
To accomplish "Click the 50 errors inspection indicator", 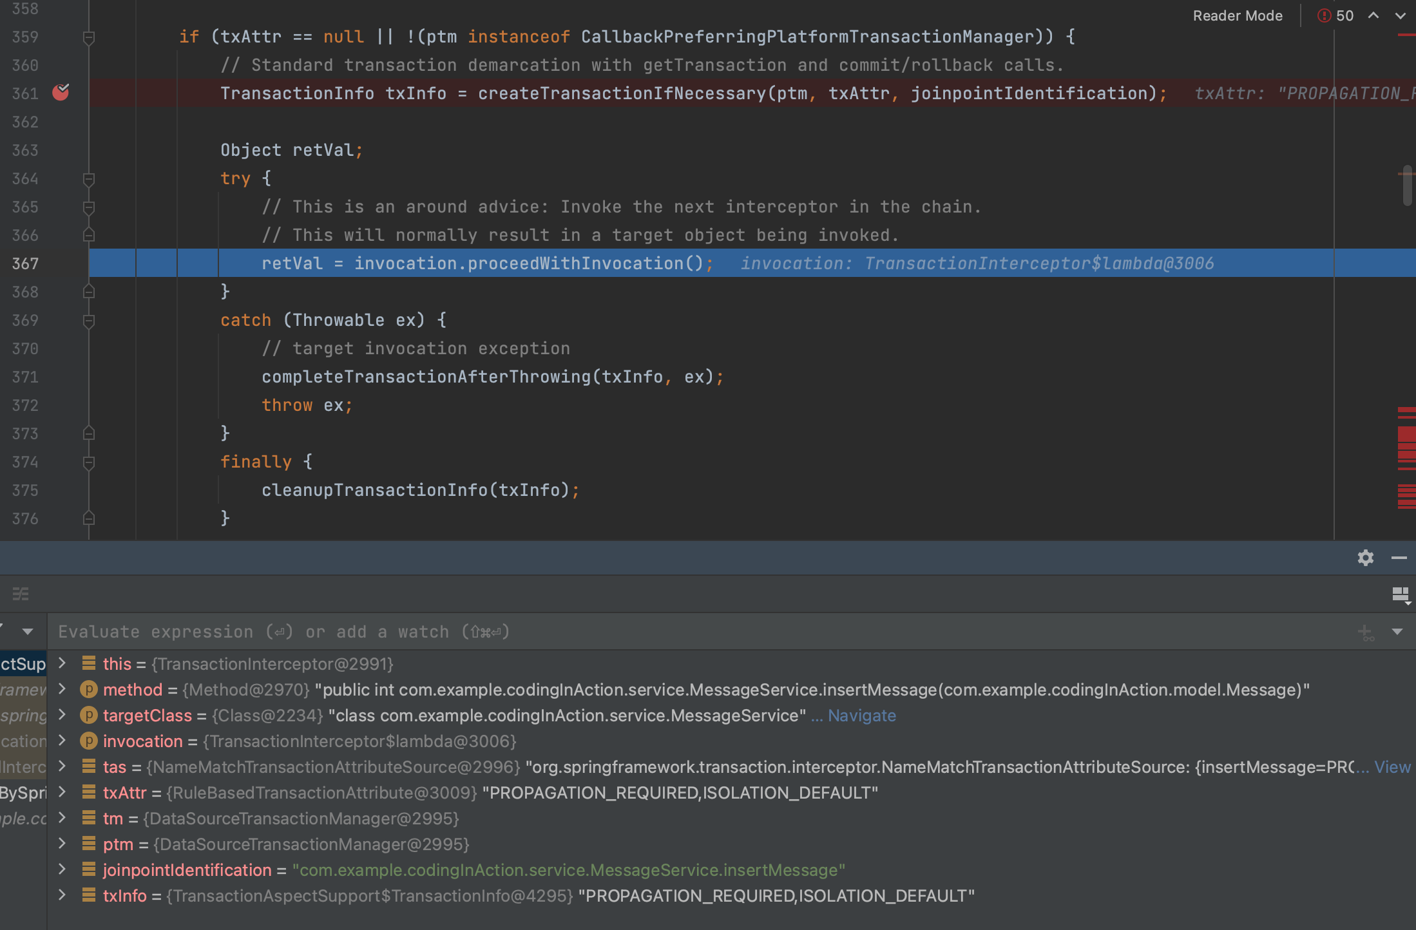I will click(x=1336, y=15).
